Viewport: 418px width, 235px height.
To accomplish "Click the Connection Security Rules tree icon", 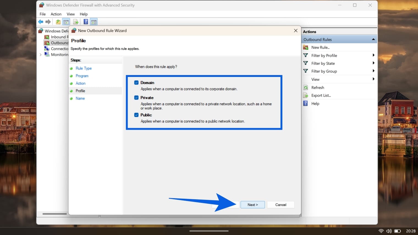I will pyautogui.click(x=47, y=49).
